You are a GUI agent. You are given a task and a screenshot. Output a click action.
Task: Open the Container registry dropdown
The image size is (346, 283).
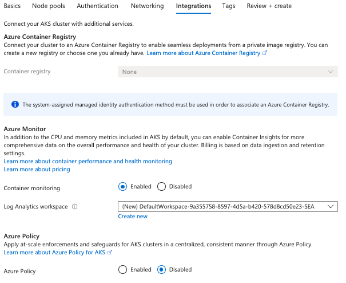[228, 72]
